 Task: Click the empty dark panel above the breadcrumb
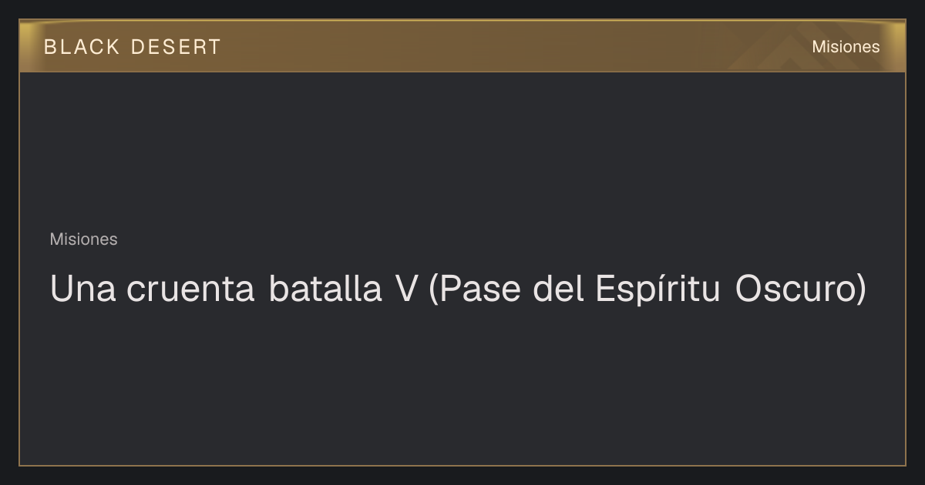click(462, 146)
